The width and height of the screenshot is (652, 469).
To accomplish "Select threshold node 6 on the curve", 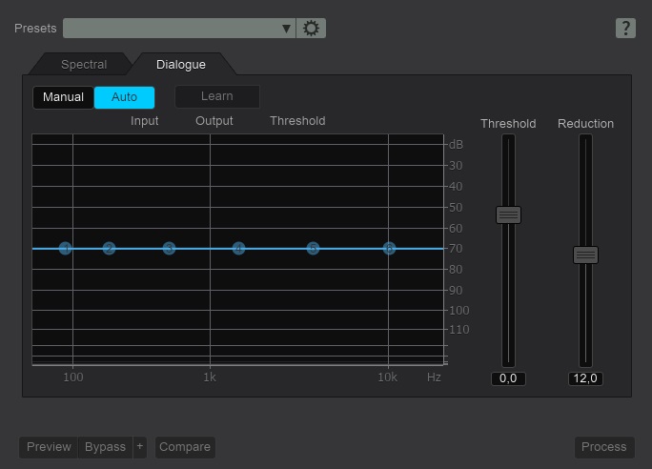I will tap(389, 249).
